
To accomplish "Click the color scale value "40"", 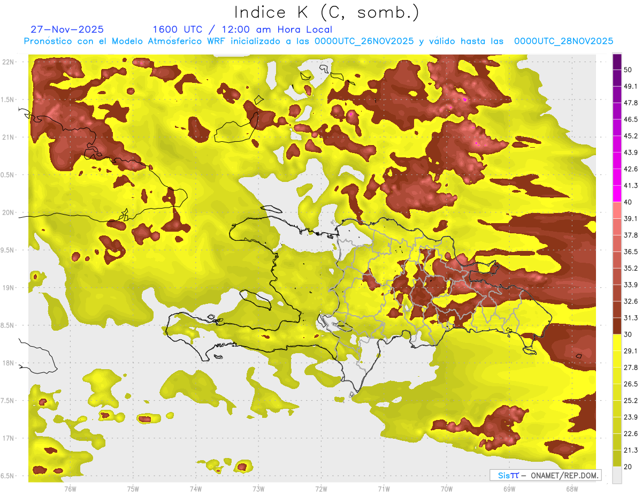I will 628,202.
